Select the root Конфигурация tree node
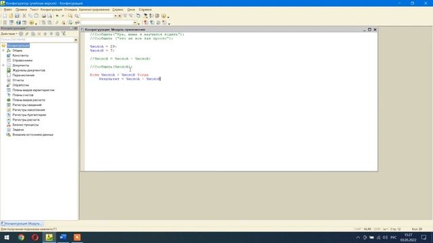The image size is (433, 243). [18, 45]
